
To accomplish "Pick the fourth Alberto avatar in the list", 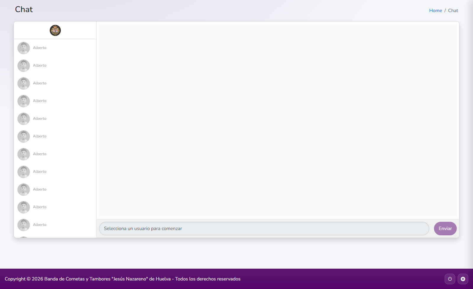I will (x=24, y=101).
